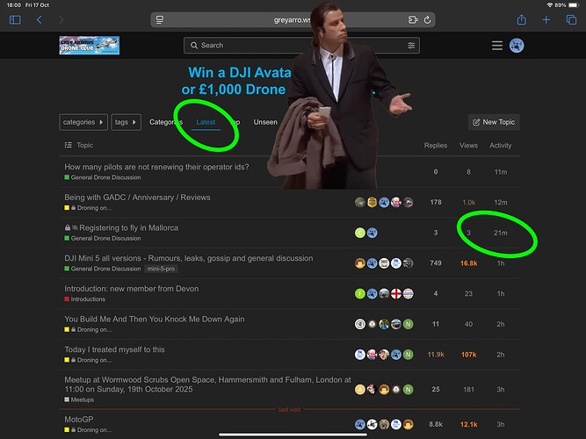Open Meetup at Wormwood Scrubs topic
The height and width of the screenshot is (439, 586).
207,385
